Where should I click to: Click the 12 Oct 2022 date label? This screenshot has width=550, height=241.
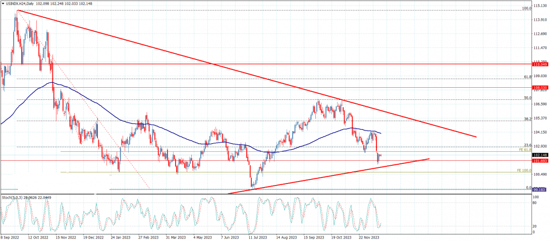37,237
